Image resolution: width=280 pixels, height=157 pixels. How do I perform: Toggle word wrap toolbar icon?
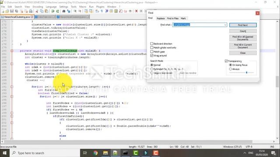pyautogui.click(x=97, y=11)
